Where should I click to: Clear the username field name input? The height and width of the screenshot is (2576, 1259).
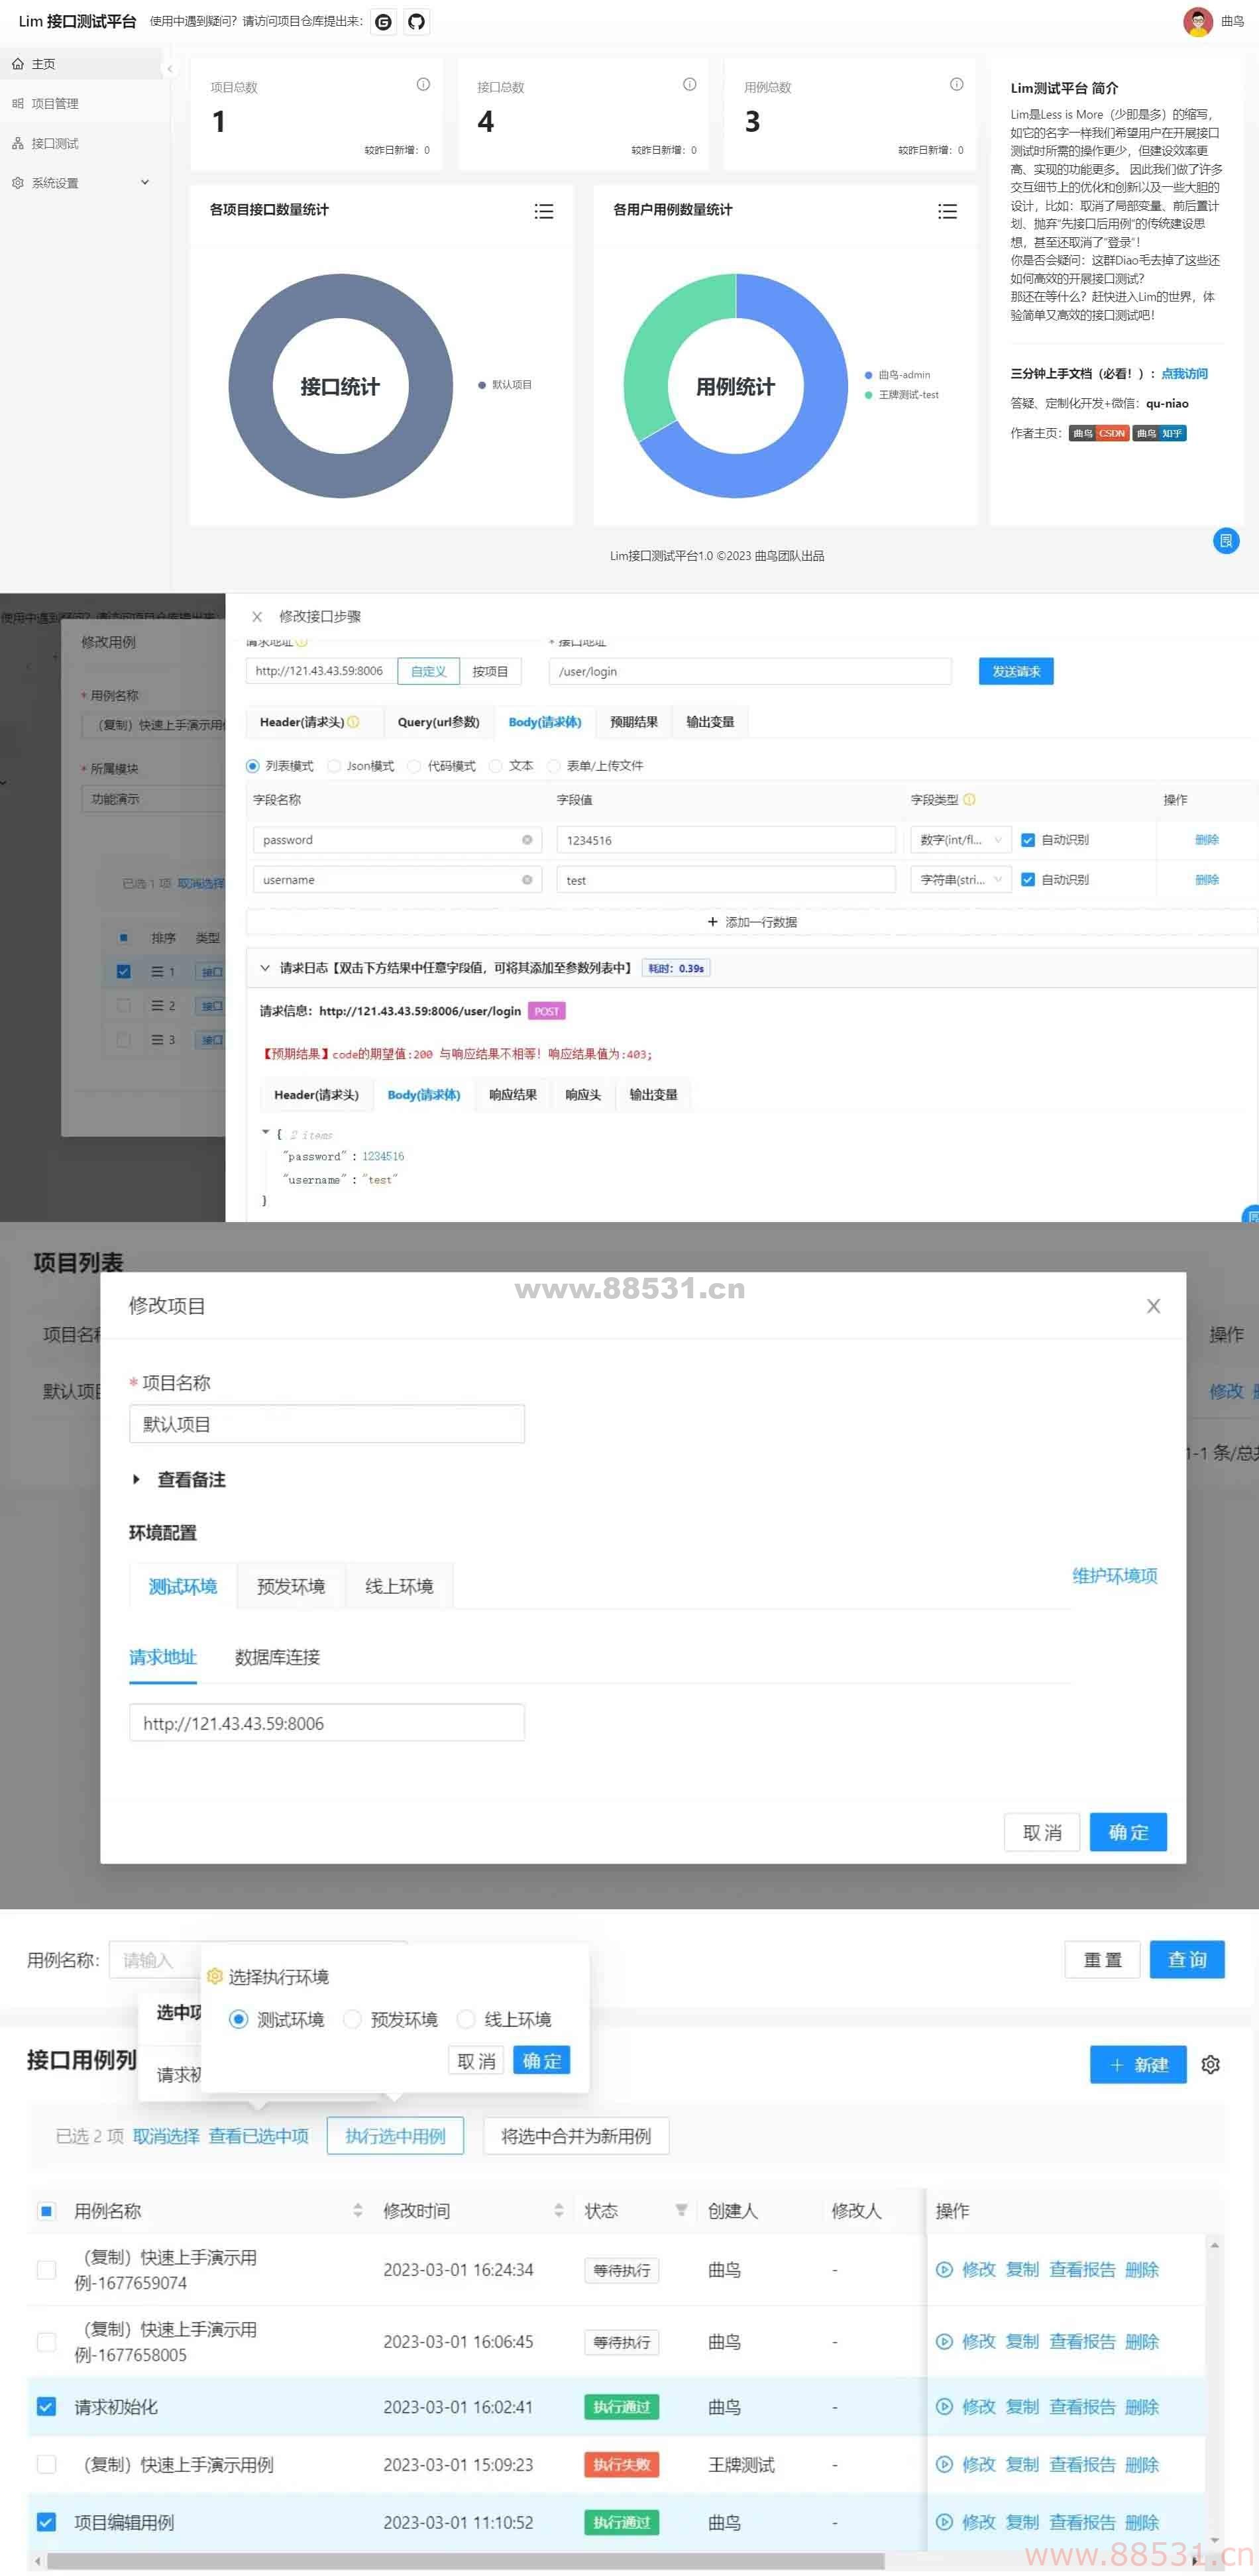527,880
